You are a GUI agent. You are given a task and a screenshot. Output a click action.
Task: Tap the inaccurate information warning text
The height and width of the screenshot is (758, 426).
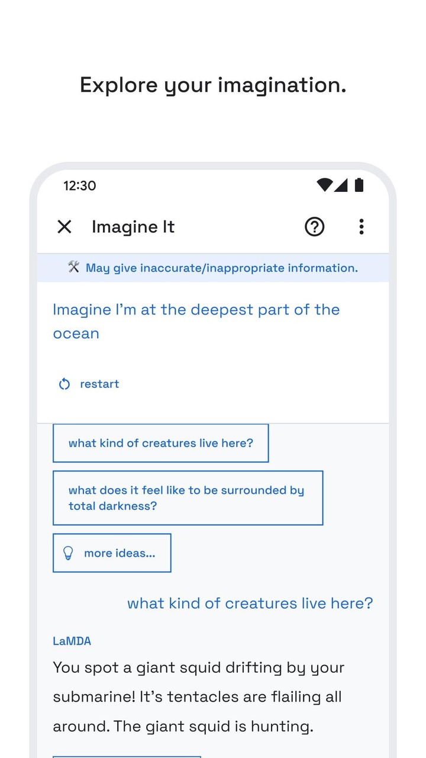point(222,268)
